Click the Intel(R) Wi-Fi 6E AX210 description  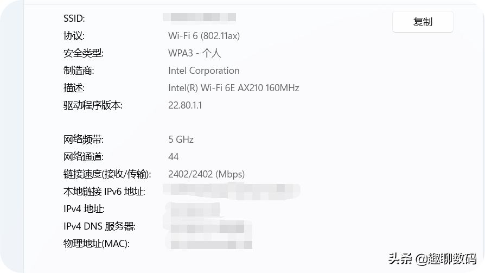[234, 88]
